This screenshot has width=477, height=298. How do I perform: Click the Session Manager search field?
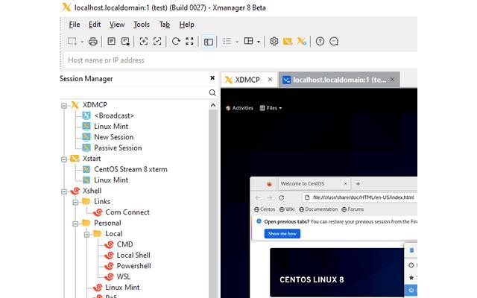point(134,92)
